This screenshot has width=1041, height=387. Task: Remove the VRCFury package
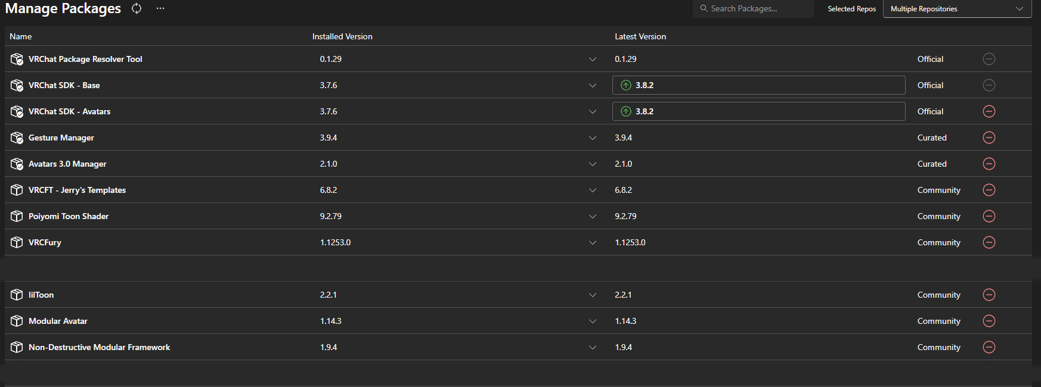point(989,242)
